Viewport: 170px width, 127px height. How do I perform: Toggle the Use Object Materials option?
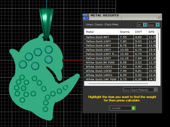click(x=140, y=90)
